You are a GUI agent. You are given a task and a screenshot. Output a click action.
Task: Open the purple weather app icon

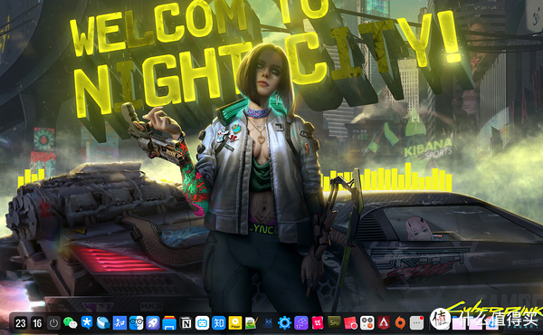point(301,323)
